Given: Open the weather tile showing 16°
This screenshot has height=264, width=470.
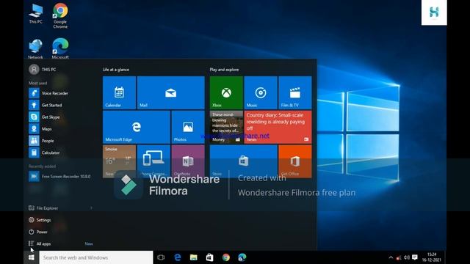Looking at the screenshot, I should coord(119,161).
